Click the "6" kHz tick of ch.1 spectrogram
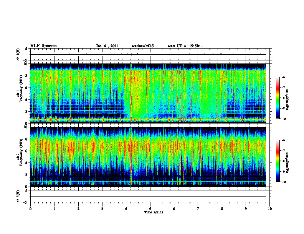304x234 pixels. click(x=26, y=88)
